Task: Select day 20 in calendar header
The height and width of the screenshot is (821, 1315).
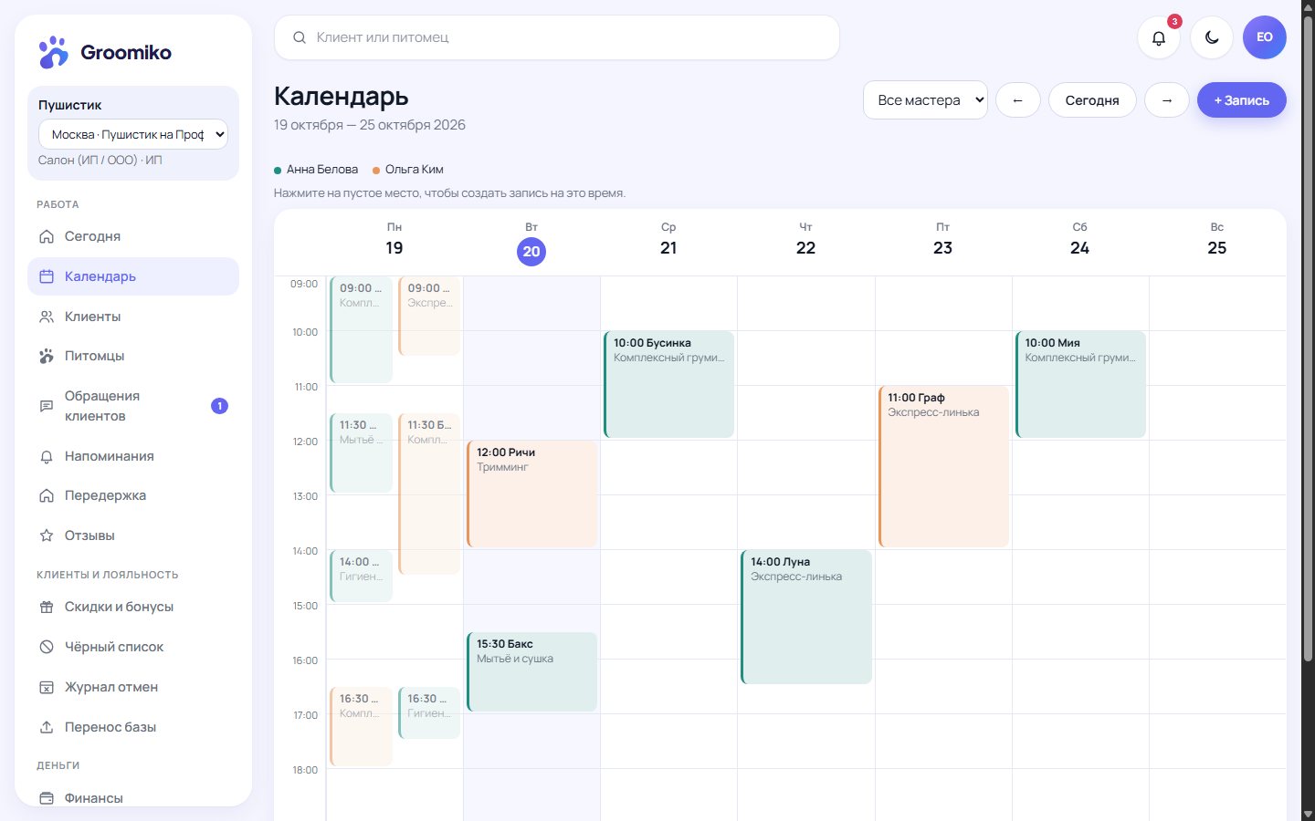Action: pos(531,252)
